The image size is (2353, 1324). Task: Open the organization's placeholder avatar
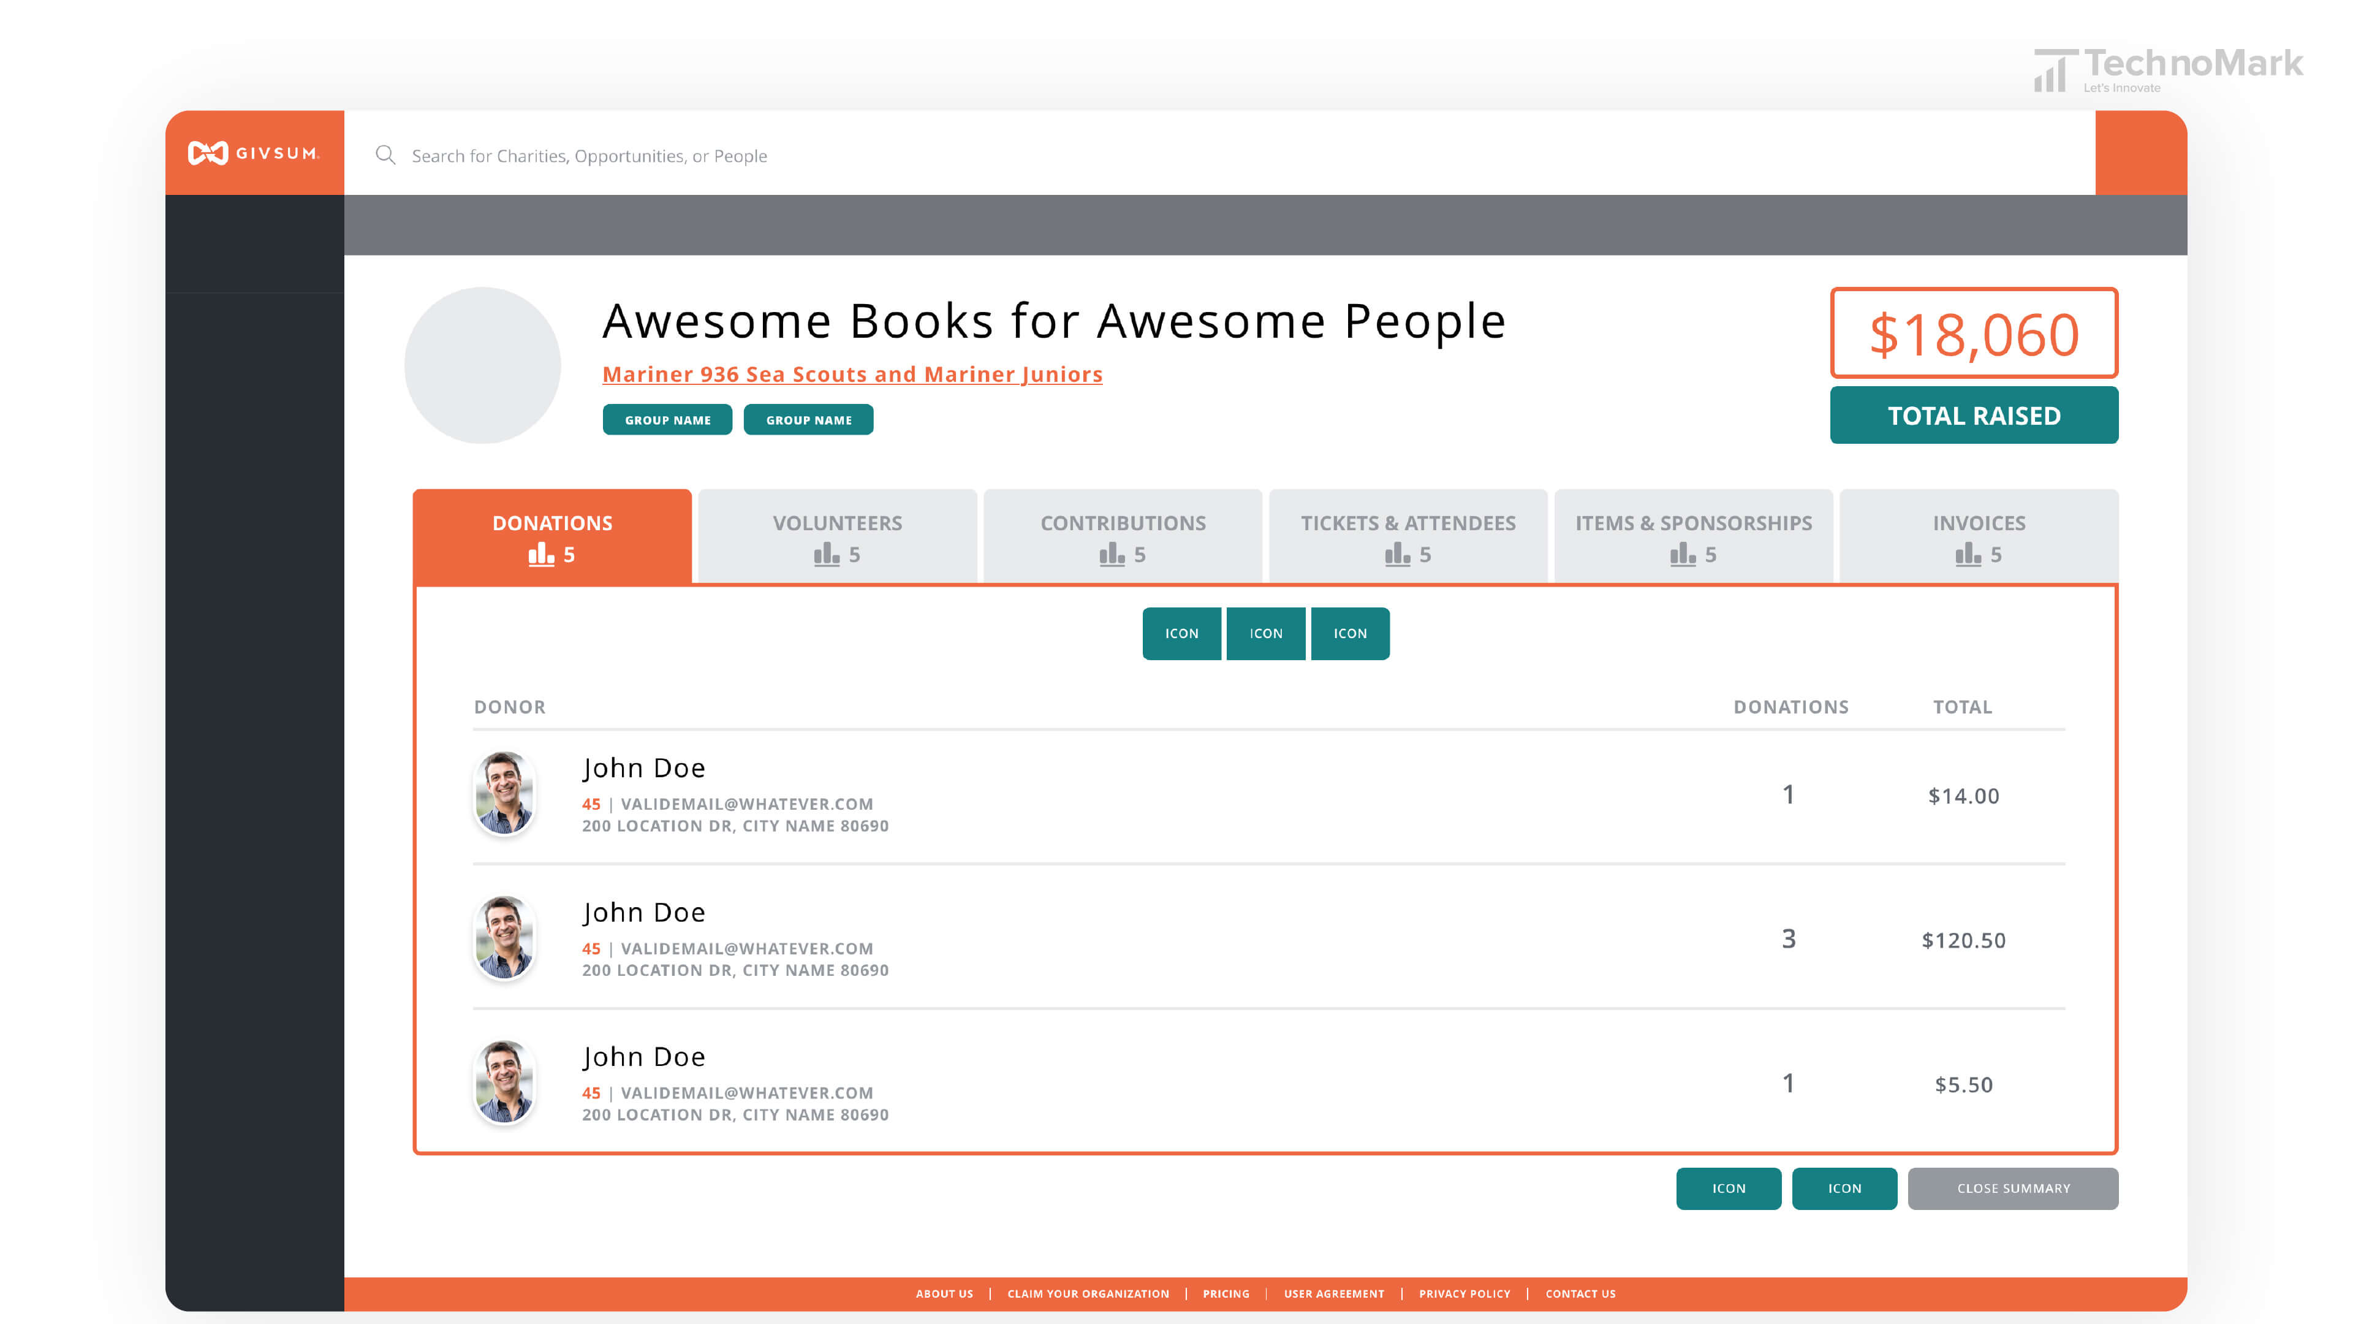pos(482,365)
